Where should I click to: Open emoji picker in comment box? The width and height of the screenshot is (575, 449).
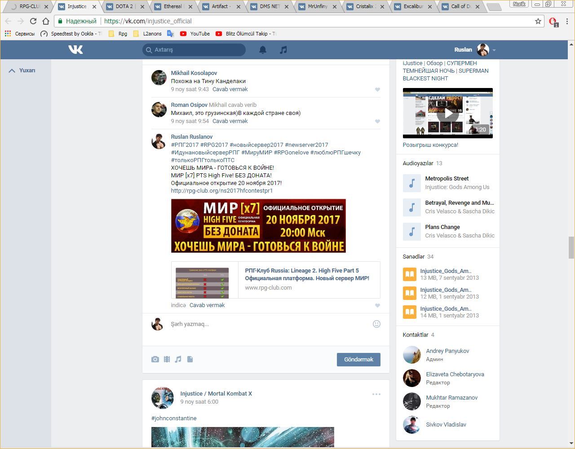pos(376,324)
